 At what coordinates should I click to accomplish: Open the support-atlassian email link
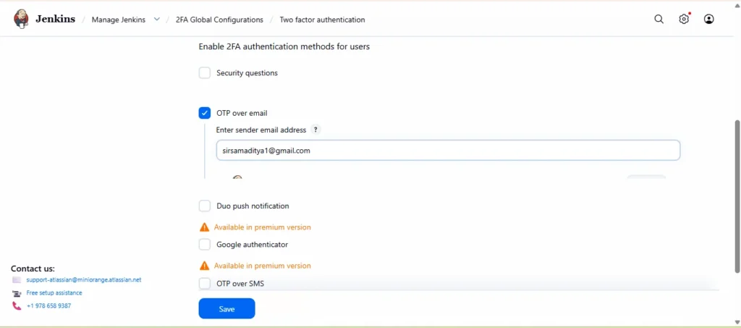coord(84,280)
